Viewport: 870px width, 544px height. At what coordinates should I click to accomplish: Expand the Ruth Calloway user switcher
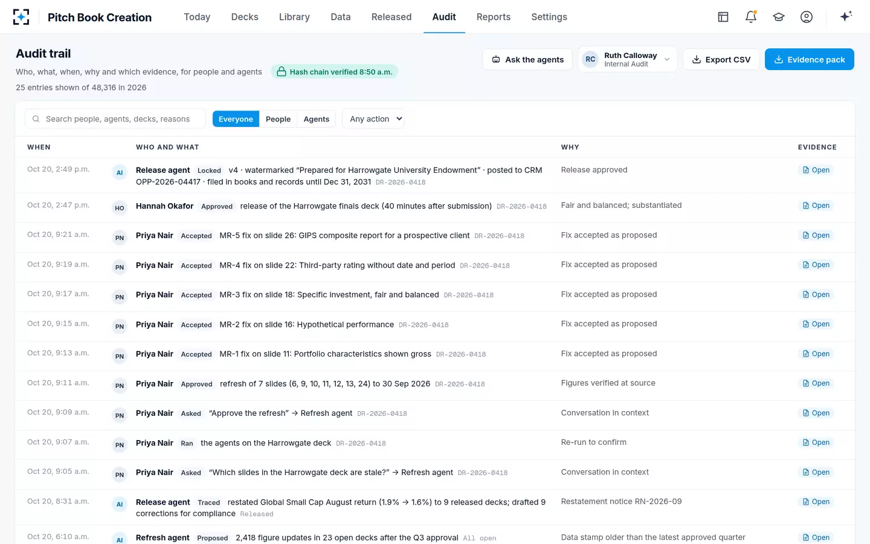(x=628, y=59)
